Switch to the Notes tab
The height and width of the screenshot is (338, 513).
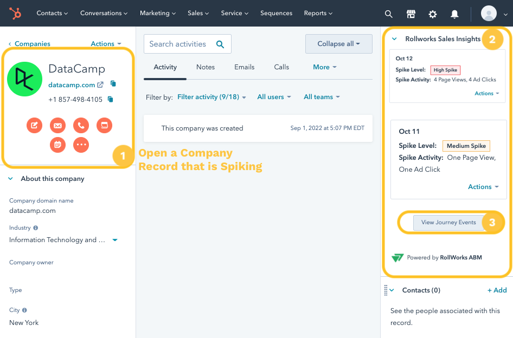(x=206, y=67)
